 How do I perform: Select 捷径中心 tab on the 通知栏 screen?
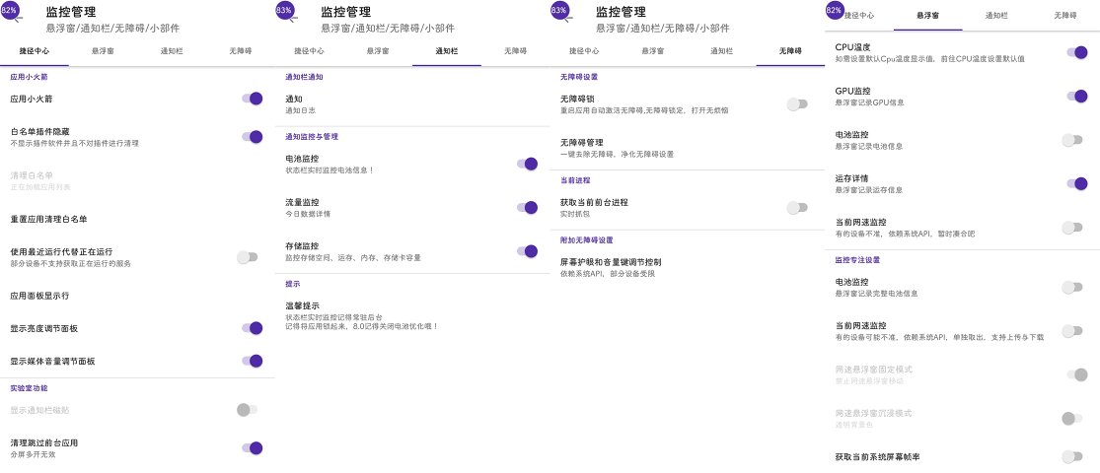click(310, 51)
